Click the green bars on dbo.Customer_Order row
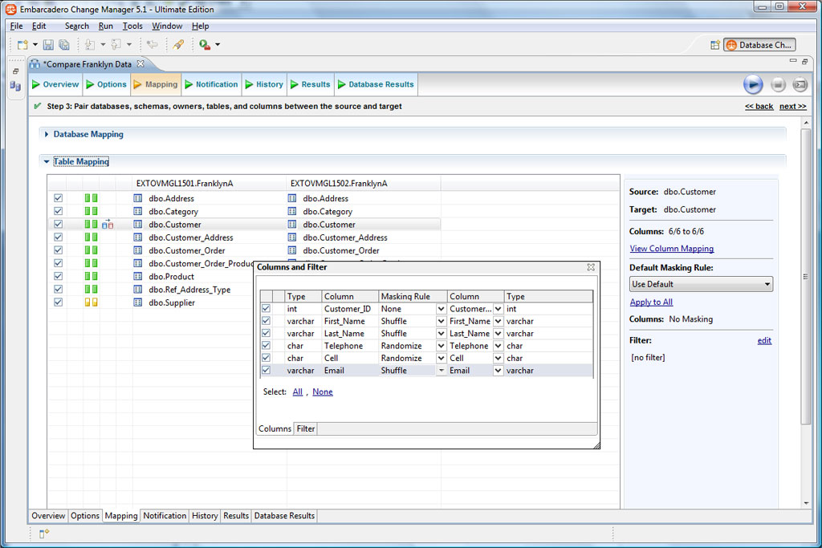This screenshot has width=822, height=548. click(92, 250)
